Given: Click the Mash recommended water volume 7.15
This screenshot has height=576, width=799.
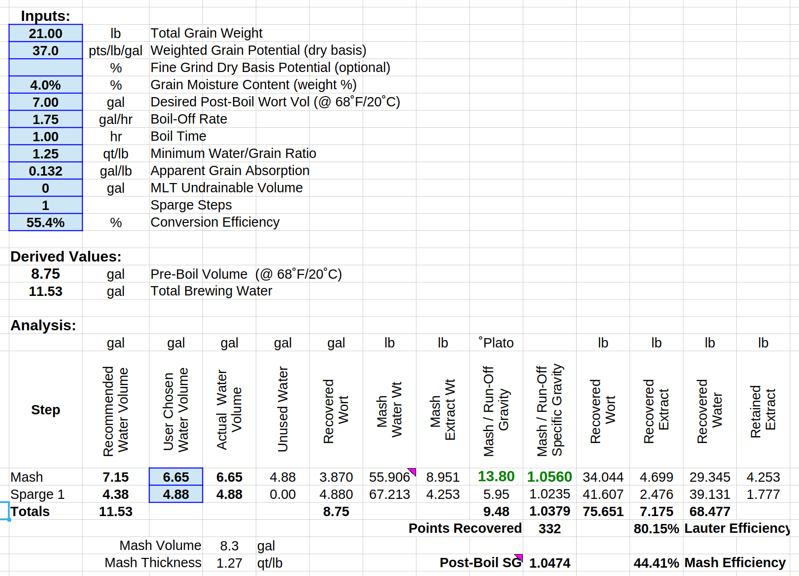Looking at the screenshot, I should tap(116, 477).
